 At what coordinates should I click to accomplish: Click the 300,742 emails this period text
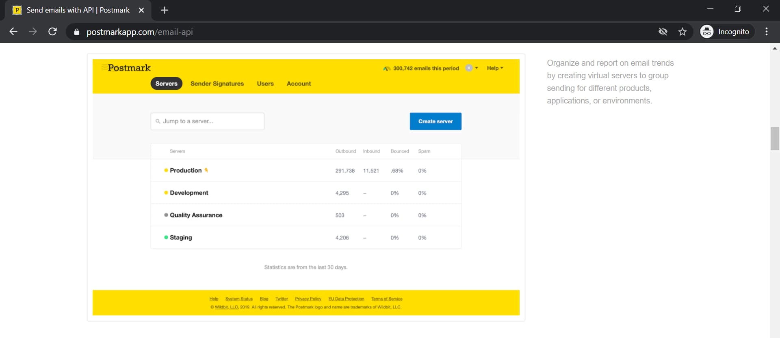[426, 69]
